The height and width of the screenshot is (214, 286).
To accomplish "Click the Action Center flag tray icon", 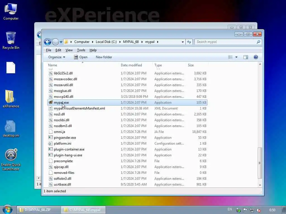I will coord(245,210).
